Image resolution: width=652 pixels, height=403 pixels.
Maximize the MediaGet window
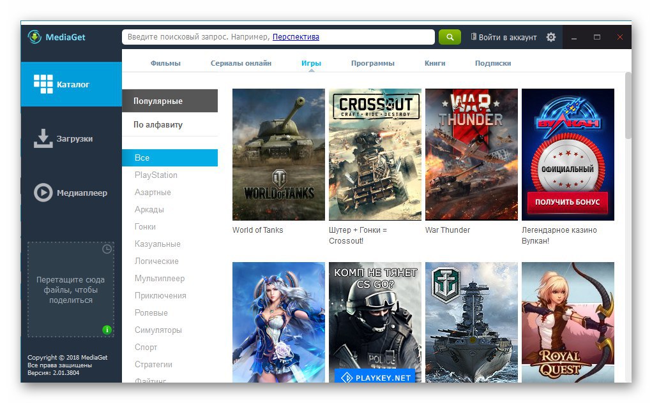click(597, 38)
